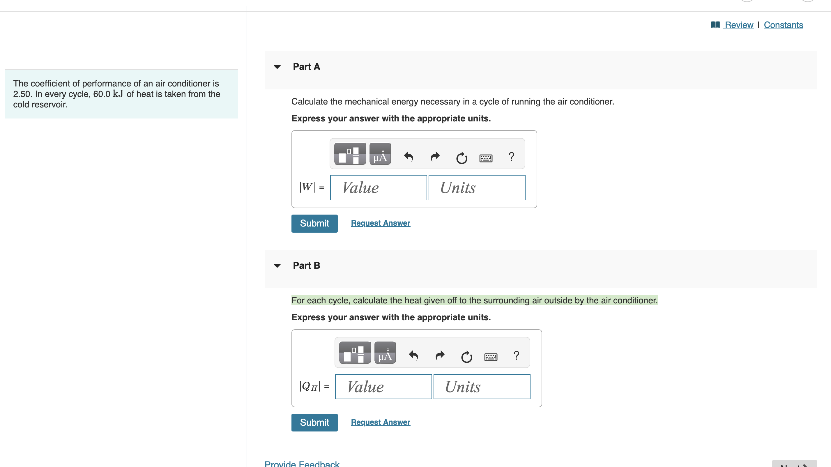Click redo arrow in Part B toolbar
The width and height of the screenshot is (831, 467).
440,355
